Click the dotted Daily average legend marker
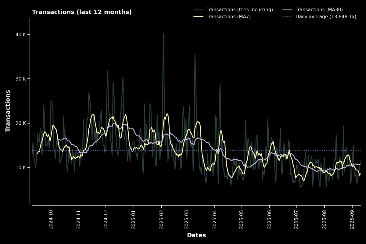The width and height of the screenshot is (366, 244). point(288,17)
